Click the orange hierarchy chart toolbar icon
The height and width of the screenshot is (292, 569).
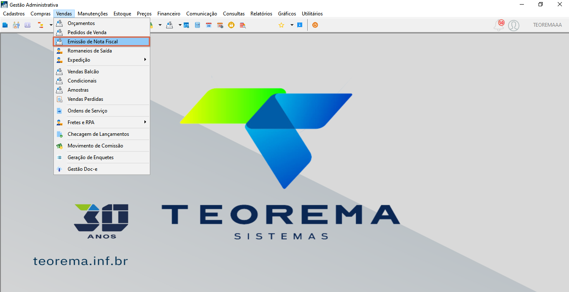[40, 25]
